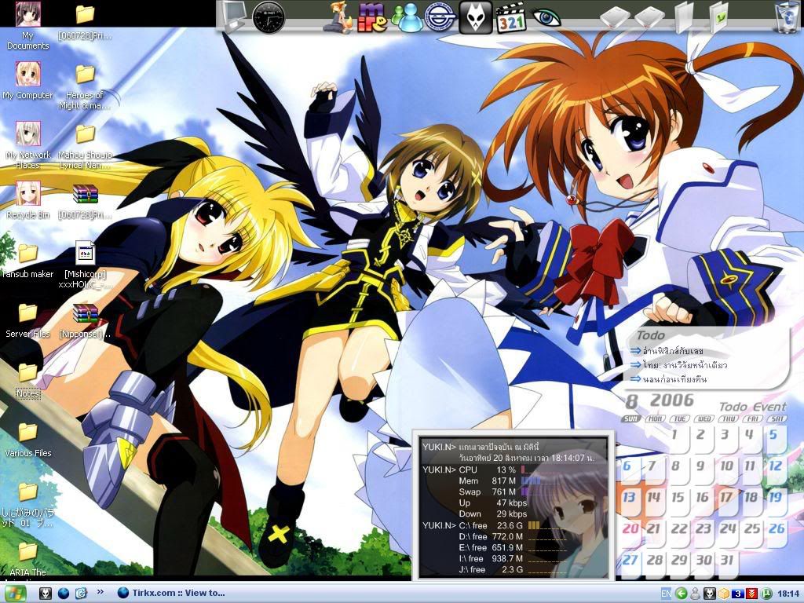804x603 pixels.
Task: Click the blue number 3 tray icon
Action: coord(737,594)
